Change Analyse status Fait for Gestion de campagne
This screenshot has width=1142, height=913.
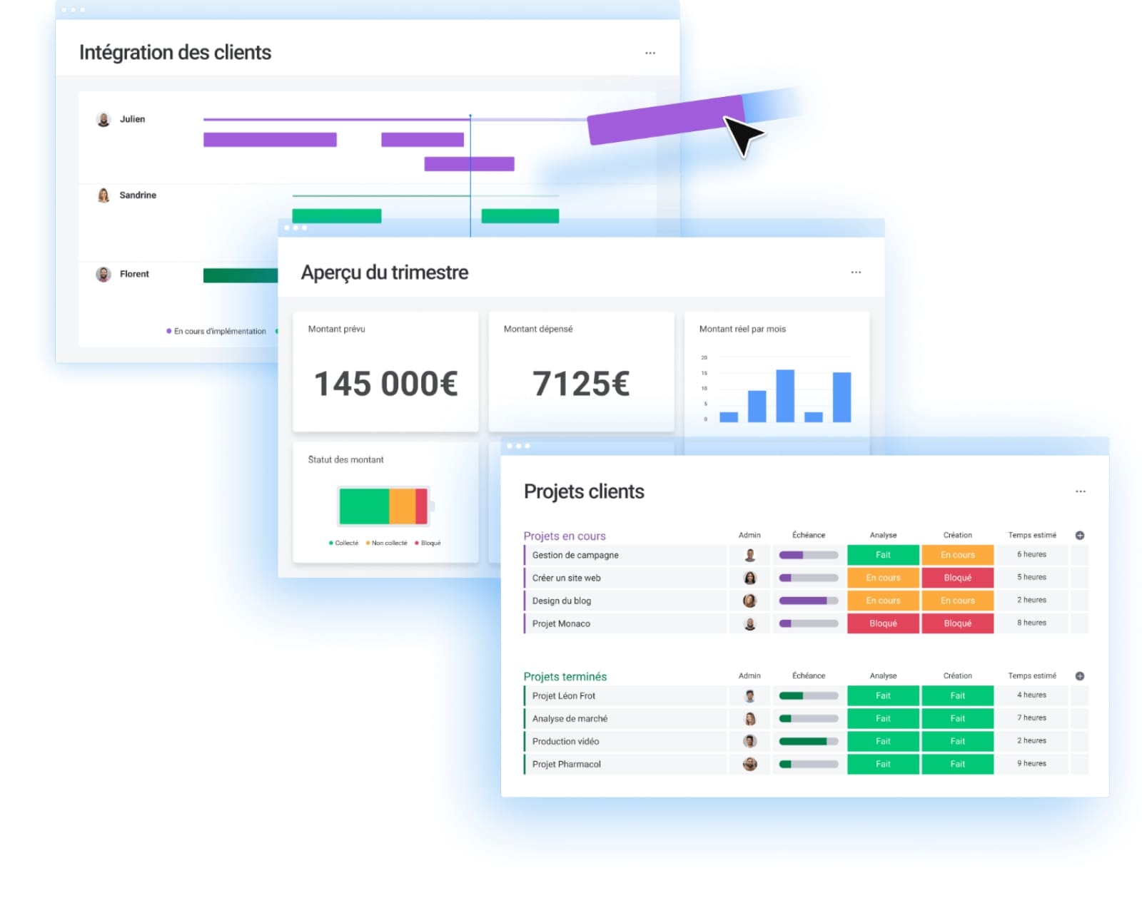click(883, 555)
